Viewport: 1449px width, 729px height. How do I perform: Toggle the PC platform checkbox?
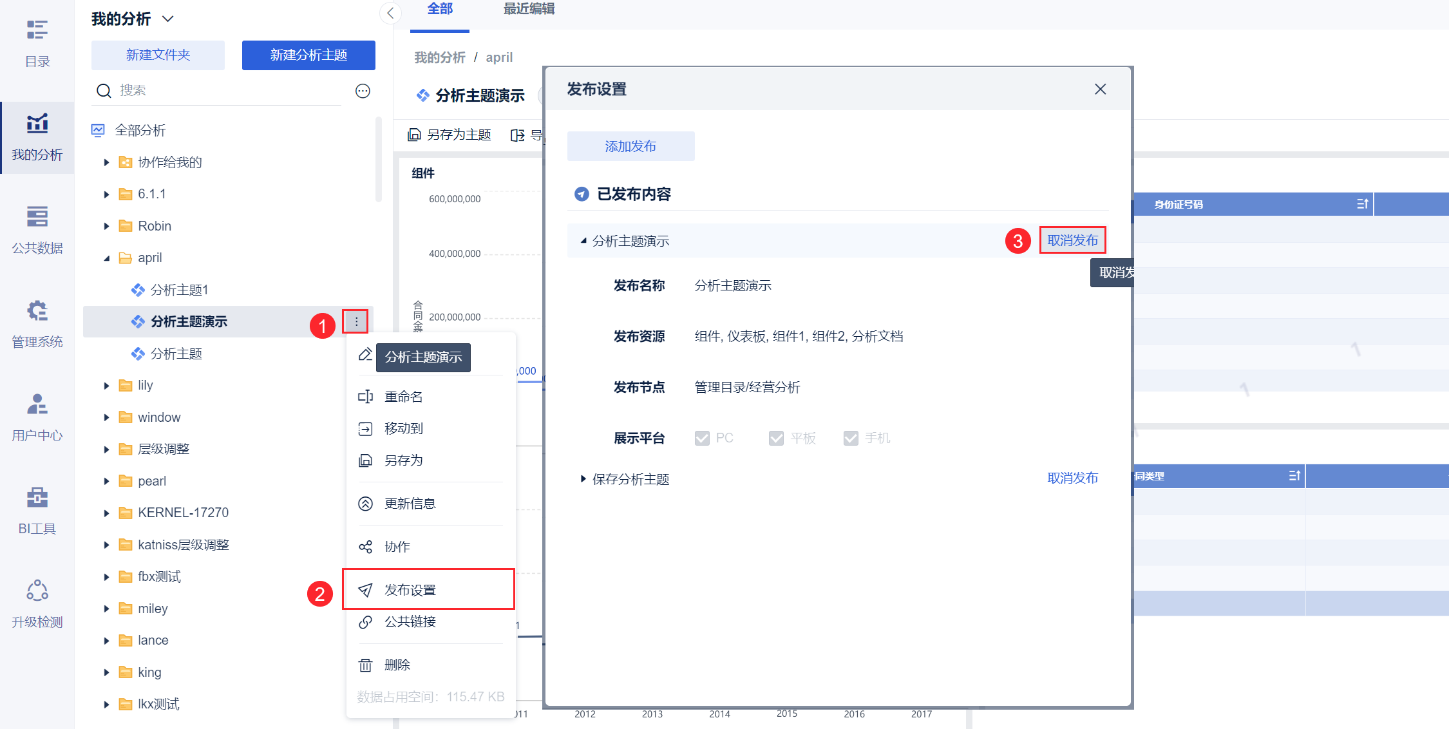tap(702, 438)
